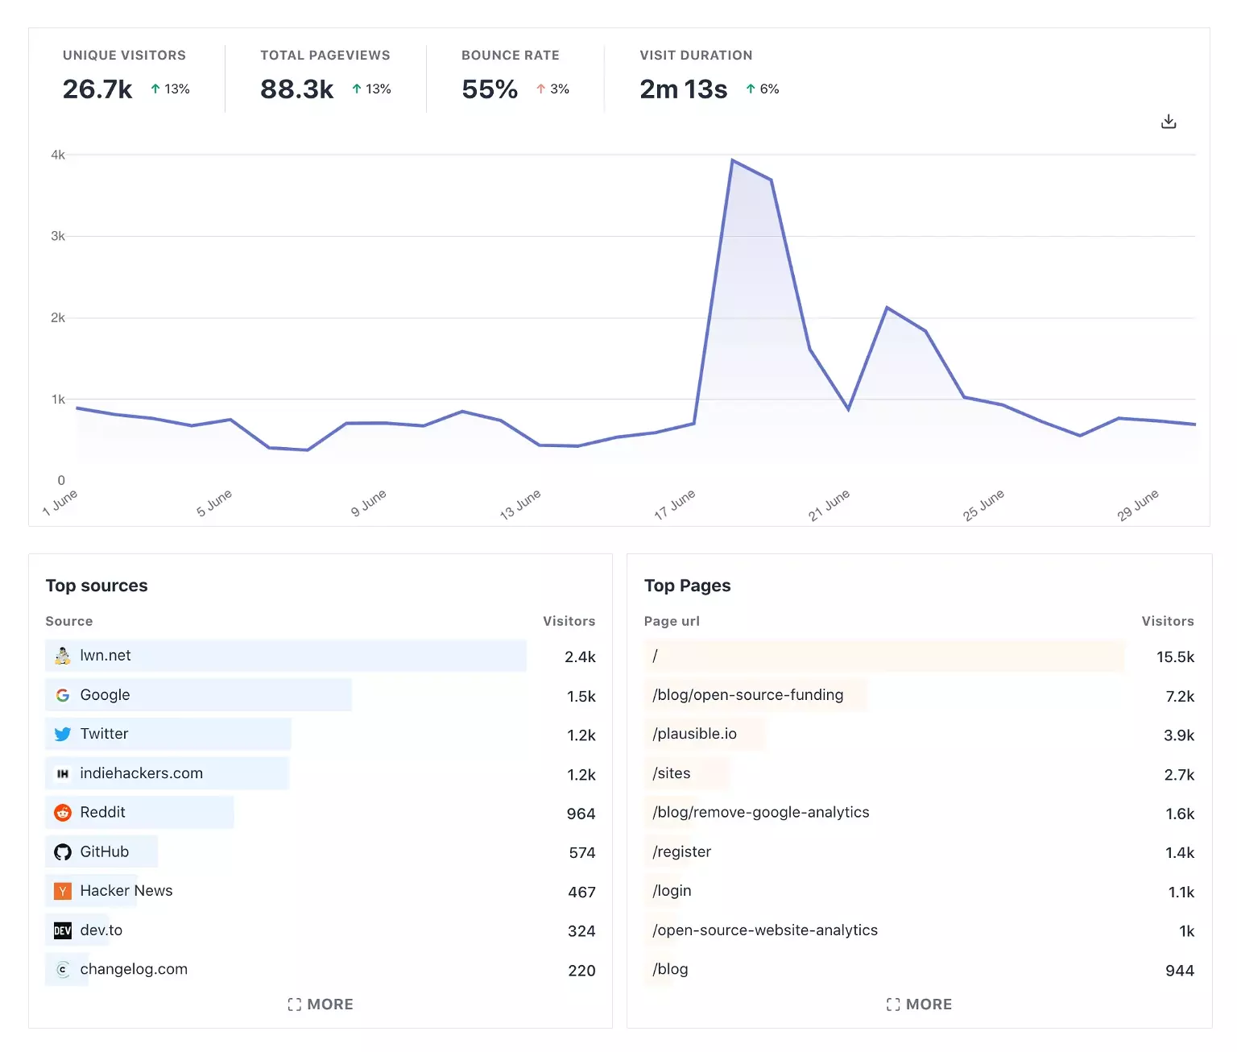The height and width of the screenshot is (1052, 1237).
Task: Click the download export icon
Action: point(1169,122)
